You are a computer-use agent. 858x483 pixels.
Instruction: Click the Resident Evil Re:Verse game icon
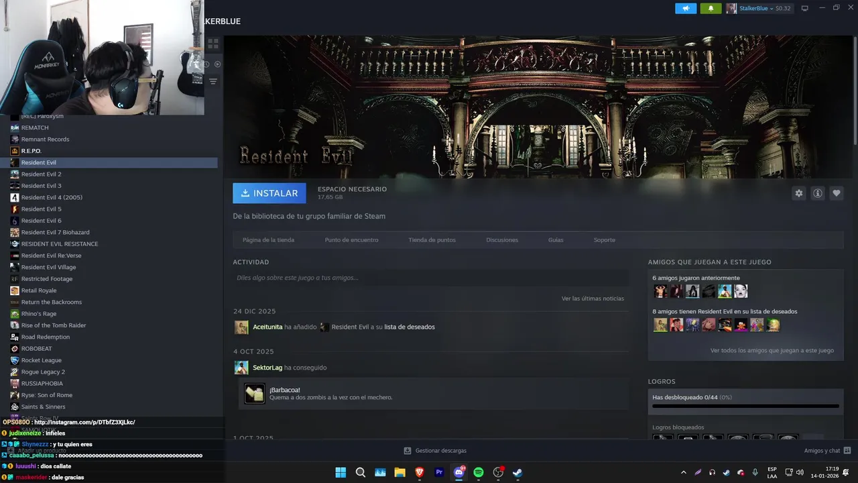tap(15, 256)
